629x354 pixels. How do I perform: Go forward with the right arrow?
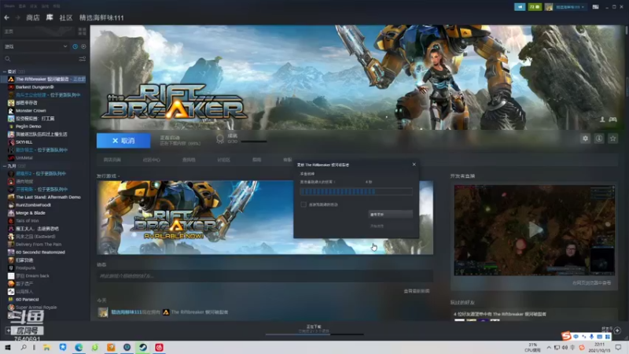(17, 17)
